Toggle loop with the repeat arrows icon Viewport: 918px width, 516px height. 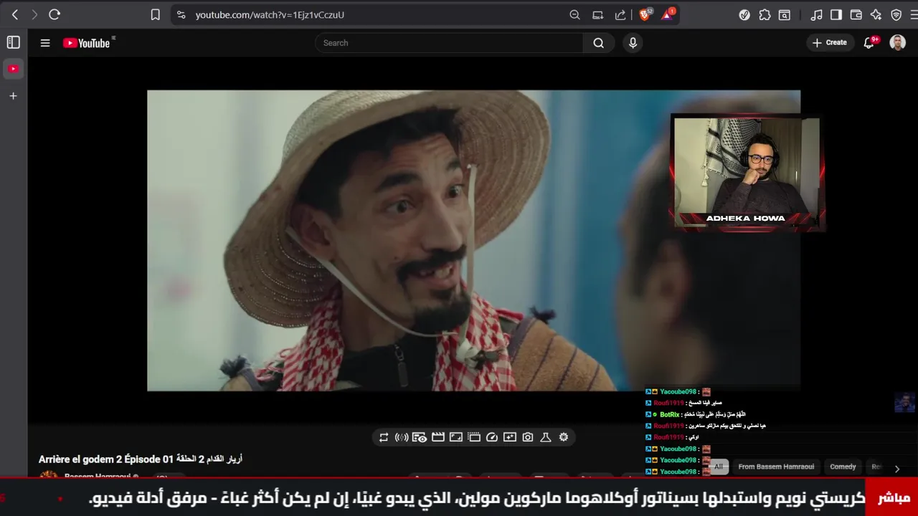pyautogui.click(x=384, y=437)
